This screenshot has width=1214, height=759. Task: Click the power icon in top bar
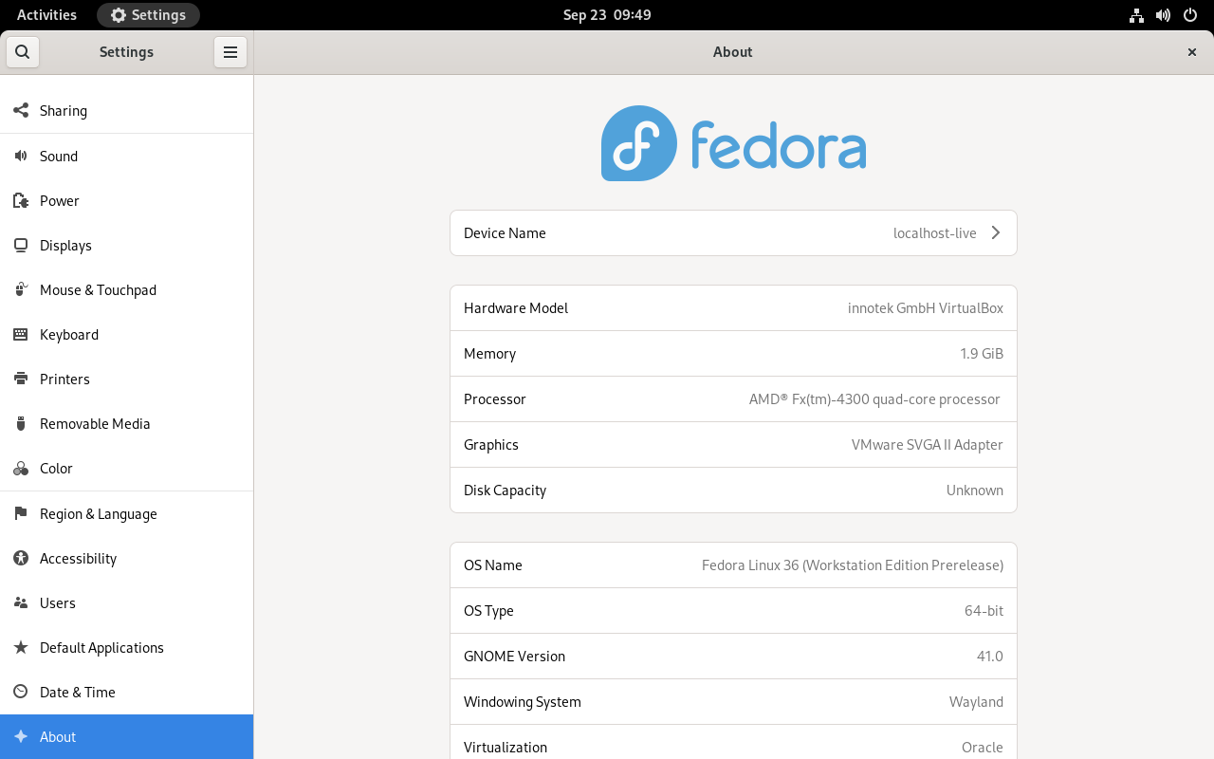pyautogui.click(x=1190, y=15)
